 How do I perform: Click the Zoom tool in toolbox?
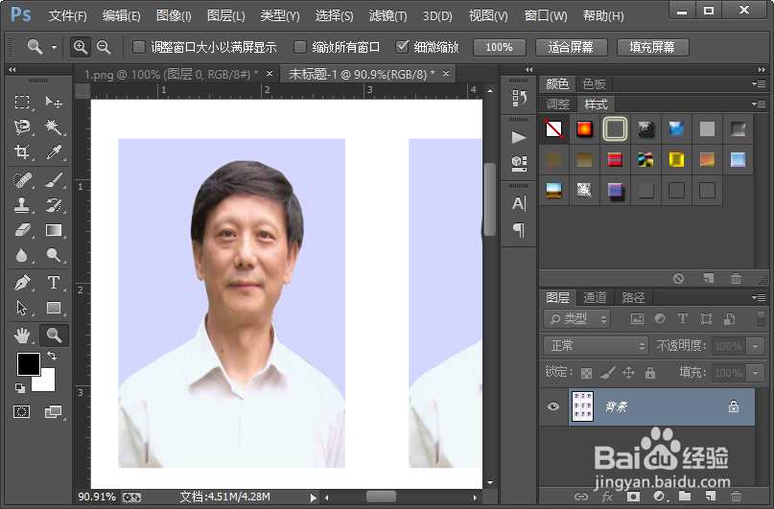(x=54, y=335)
